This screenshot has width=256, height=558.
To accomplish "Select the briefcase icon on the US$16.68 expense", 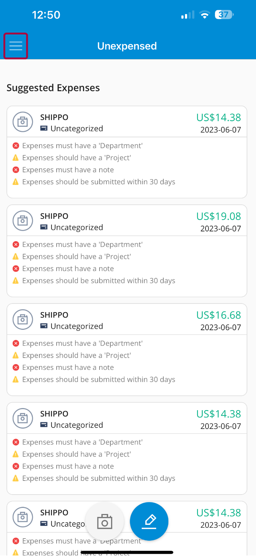I will tap(23, 319).
